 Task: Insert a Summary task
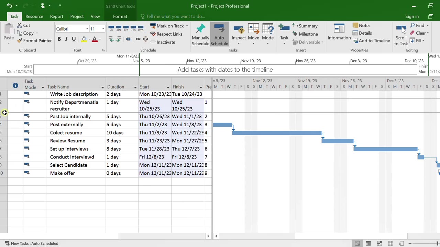(x=305, y=26)
